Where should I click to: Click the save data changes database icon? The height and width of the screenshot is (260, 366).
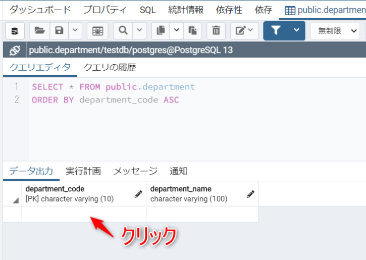(15, 31)
